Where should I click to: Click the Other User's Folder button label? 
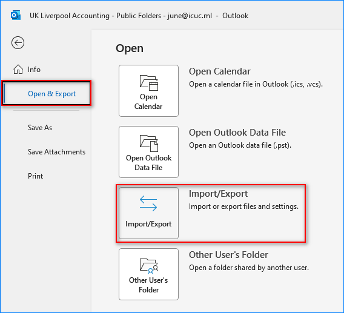tap(148, 285)
